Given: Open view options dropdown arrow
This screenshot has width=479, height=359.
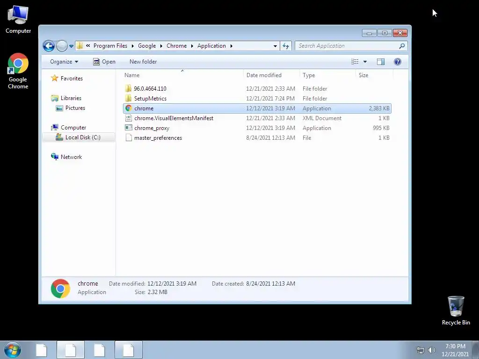Looking at the screenshot, I should coord(365,62).
